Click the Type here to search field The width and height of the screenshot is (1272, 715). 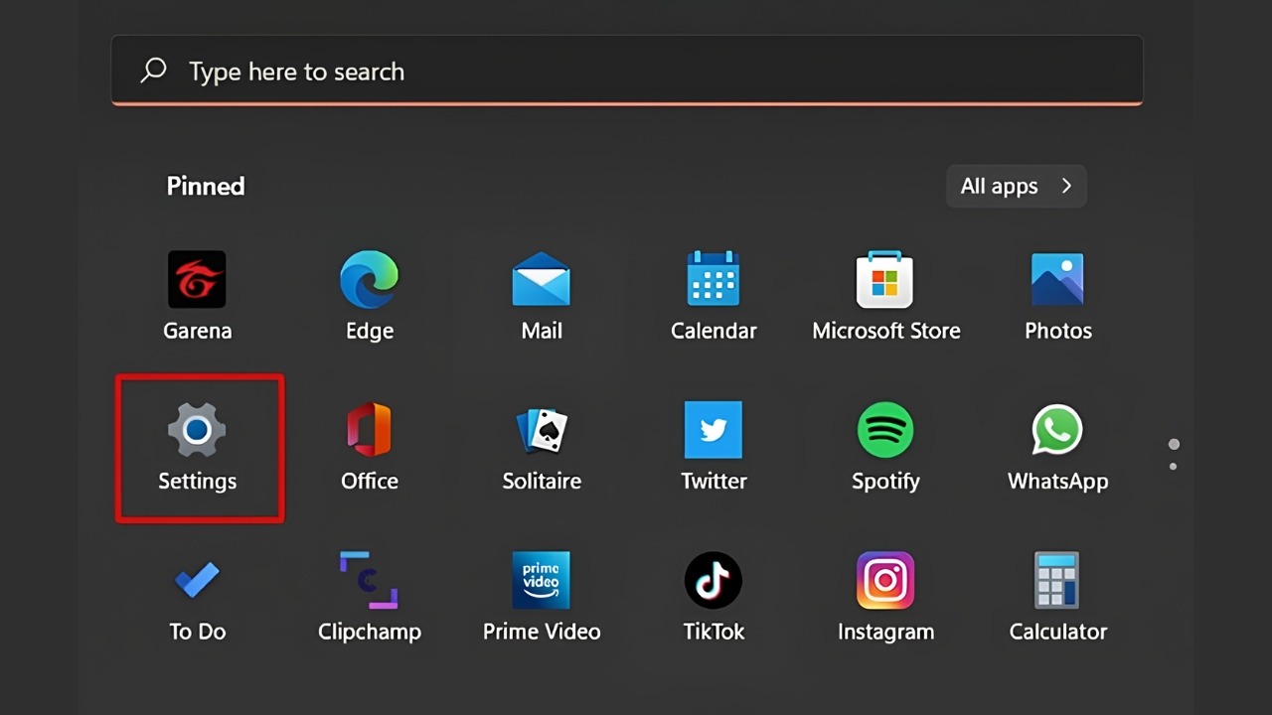[x=627, y=71]
